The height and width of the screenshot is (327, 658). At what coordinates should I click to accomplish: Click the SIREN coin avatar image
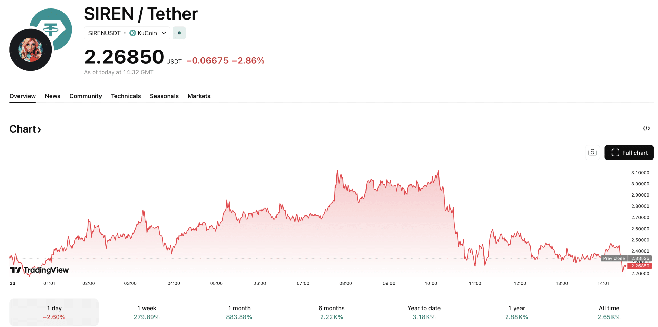point(30,49)
